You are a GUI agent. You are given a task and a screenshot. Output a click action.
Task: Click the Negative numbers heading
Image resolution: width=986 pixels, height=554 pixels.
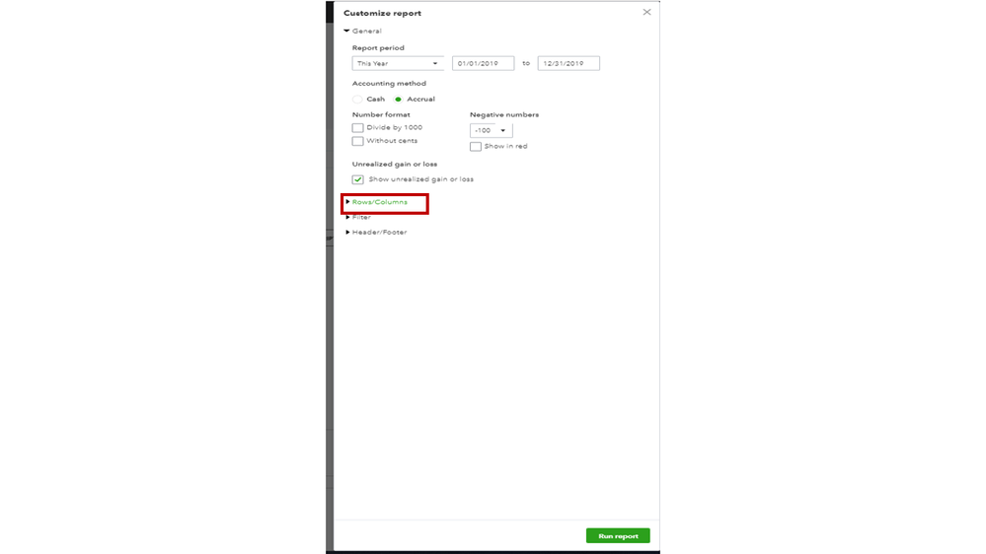click(504, 115)
